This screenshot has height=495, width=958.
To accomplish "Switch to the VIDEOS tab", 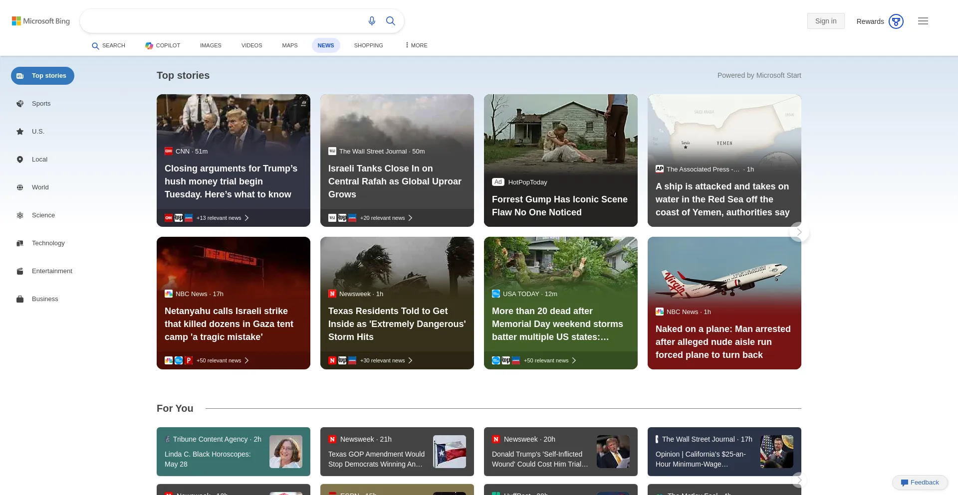I will (251, 45).
